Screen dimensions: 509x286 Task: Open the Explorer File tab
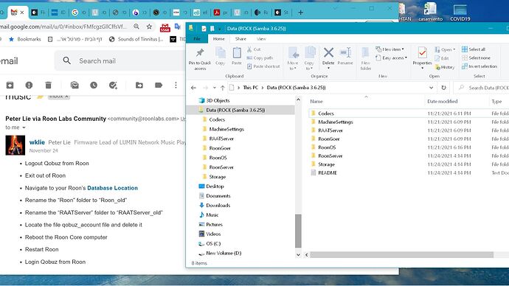coord(197,38)
